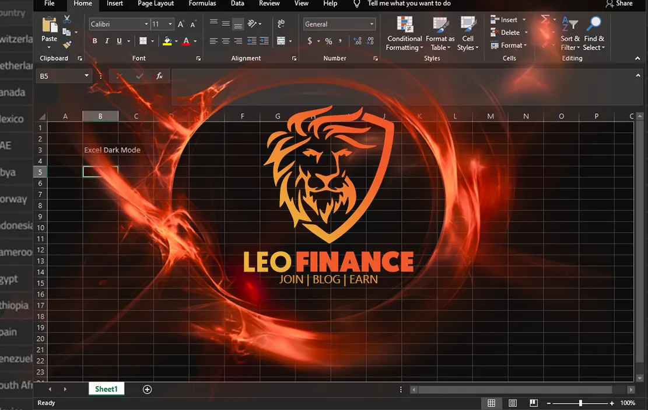Switch to the Insert tab

[114, 4]
